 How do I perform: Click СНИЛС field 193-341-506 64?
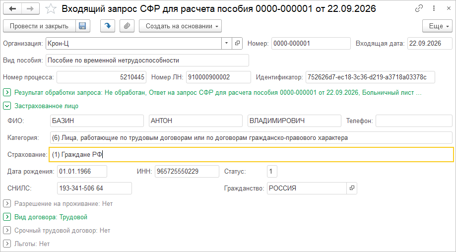pyautogui.click(x=94, y=188)
